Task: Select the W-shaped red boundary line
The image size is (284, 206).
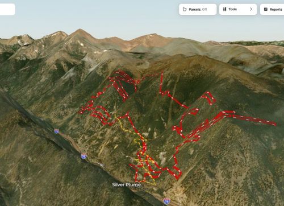Action: click(172, 91)
